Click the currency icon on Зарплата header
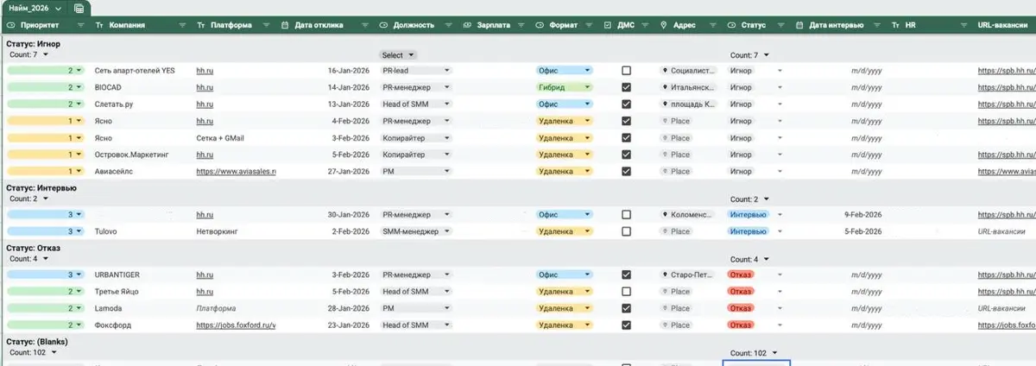 point(467,26)
